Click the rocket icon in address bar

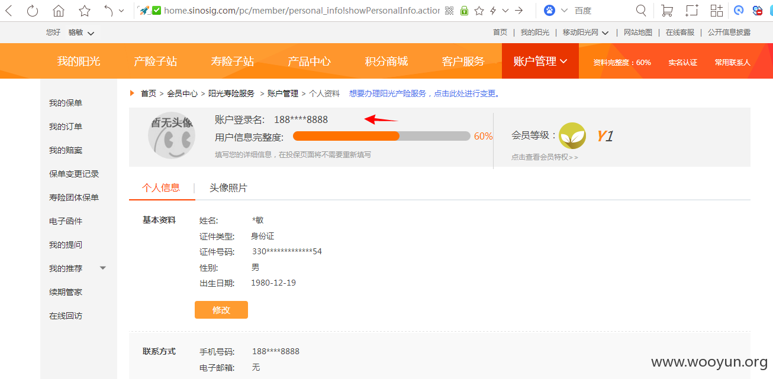point(143,11)
